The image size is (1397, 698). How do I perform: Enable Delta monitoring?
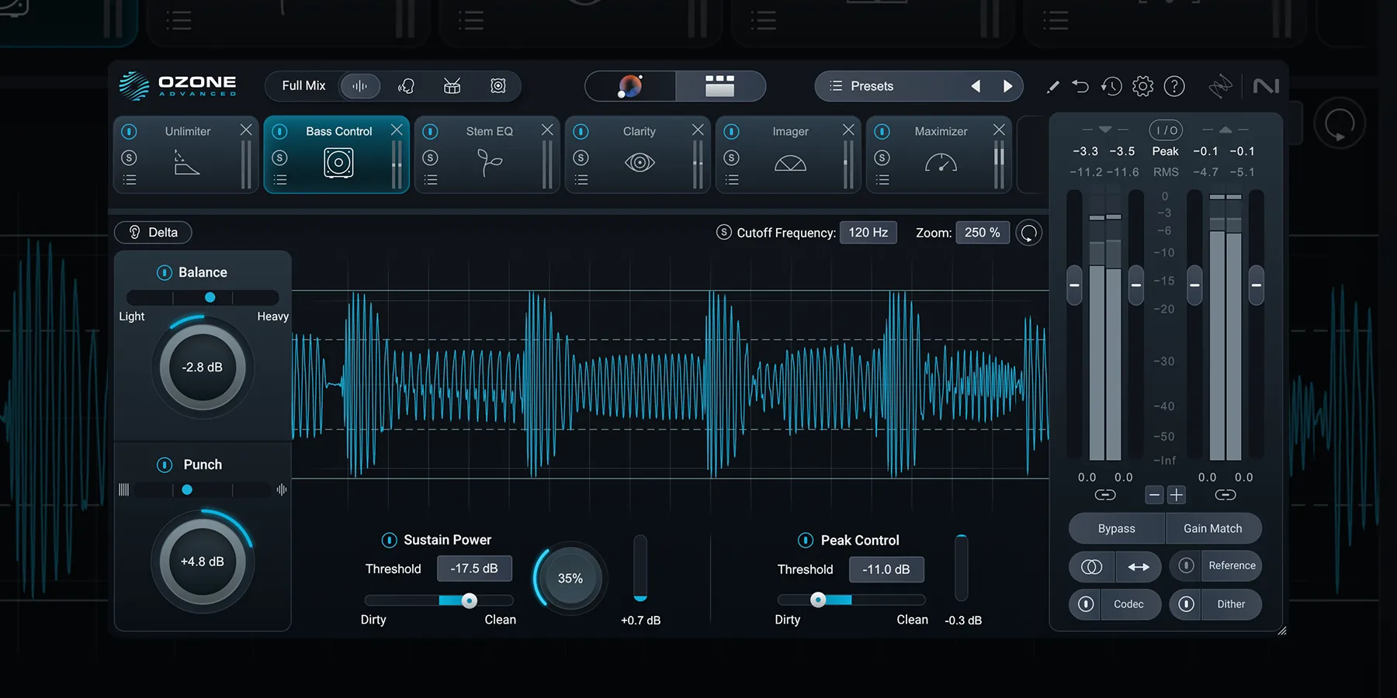point(153,232)
